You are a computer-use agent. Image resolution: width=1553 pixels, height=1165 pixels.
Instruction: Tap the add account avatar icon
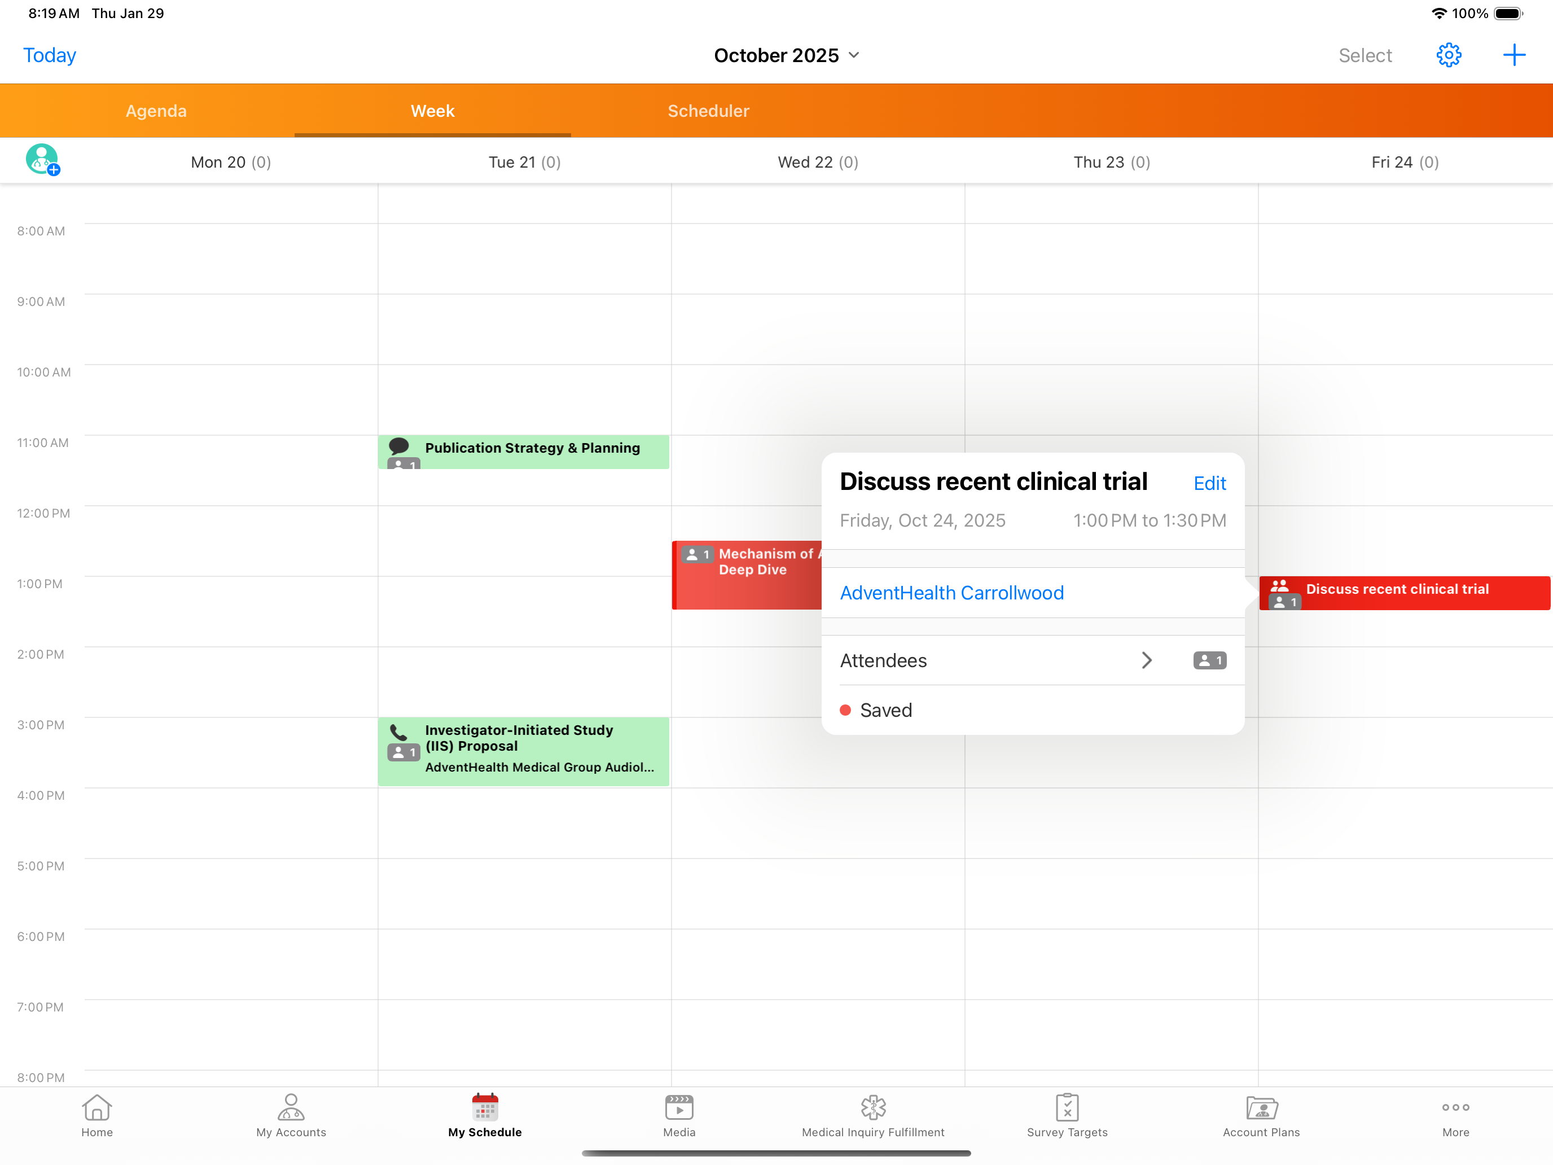click(x=42, y=159)
